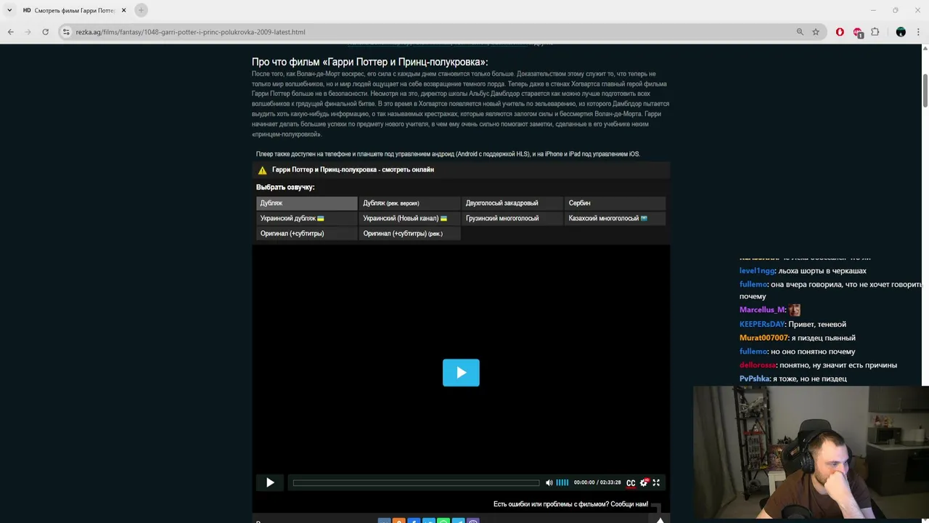
Task: Click 'Сообщи нам!' error report link
Action: [x=629, y=504]
